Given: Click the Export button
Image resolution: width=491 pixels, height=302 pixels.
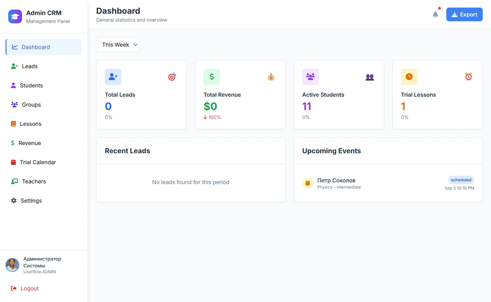Looking at the screenshot, I should point(465,14).
